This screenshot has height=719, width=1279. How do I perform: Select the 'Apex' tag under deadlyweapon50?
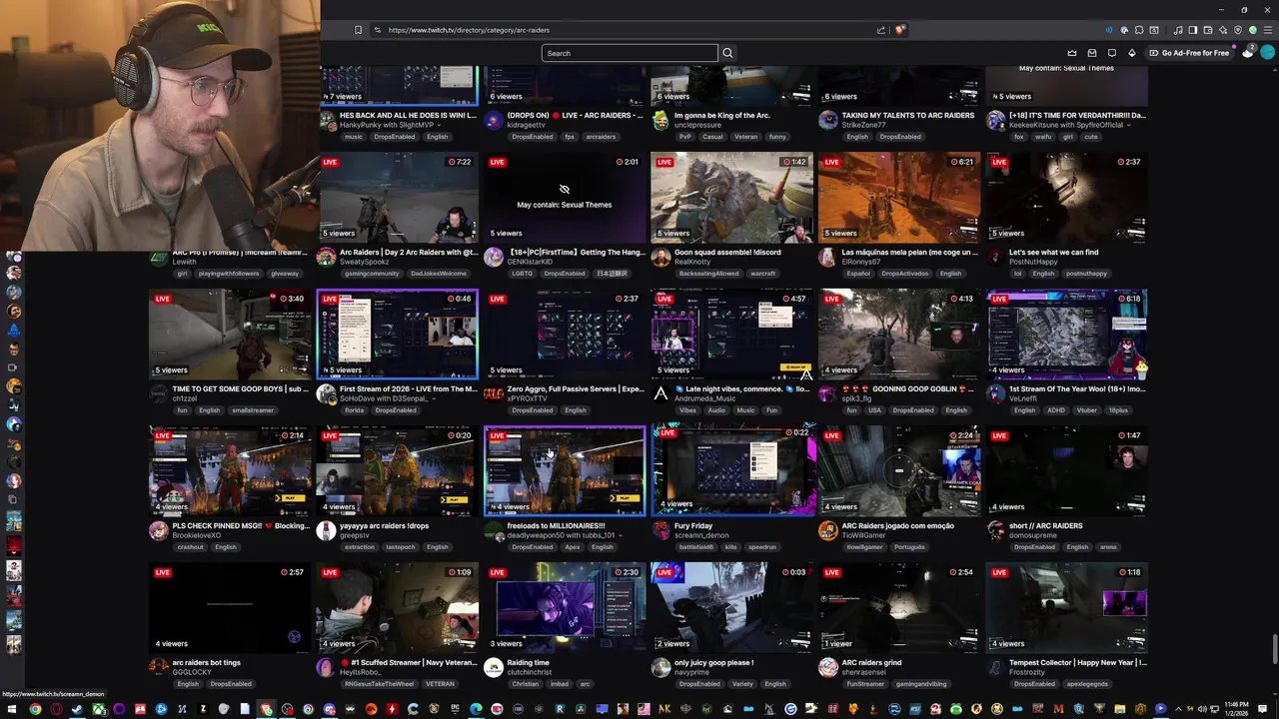(572, 546)
